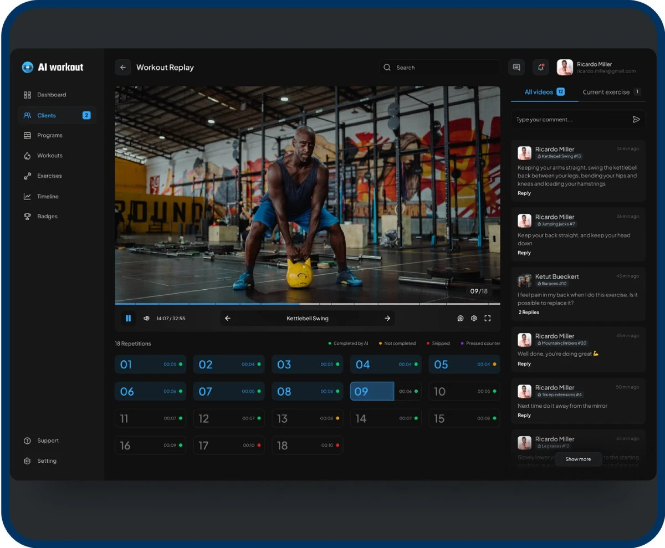Go to next exercise after Kettlebell Swing

coord(387,318)
